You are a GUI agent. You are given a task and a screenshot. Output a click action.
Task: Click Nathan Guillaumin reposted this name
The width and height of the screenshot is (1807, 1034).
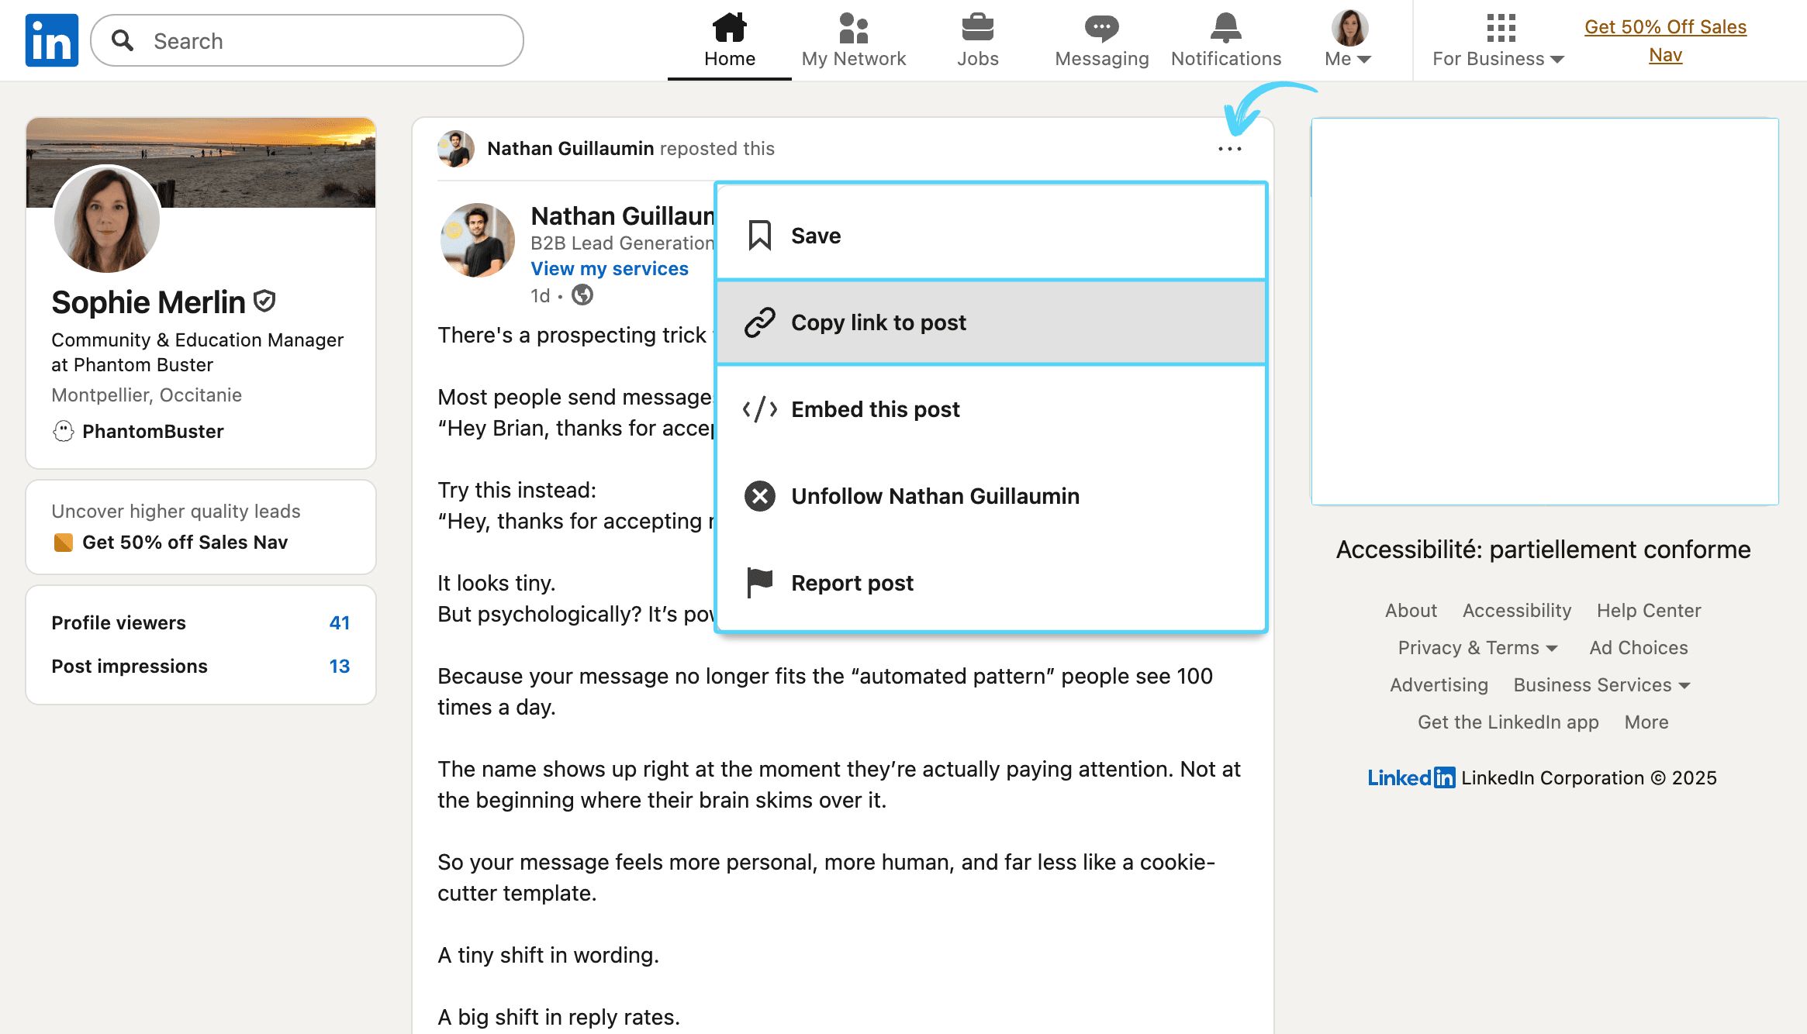[571, 149]
